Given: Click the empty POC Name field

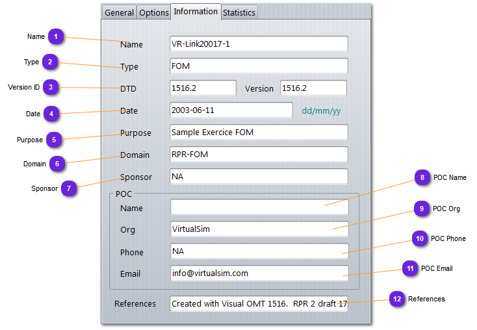Looking at the screenshot, I should click(x=259, y=207).
